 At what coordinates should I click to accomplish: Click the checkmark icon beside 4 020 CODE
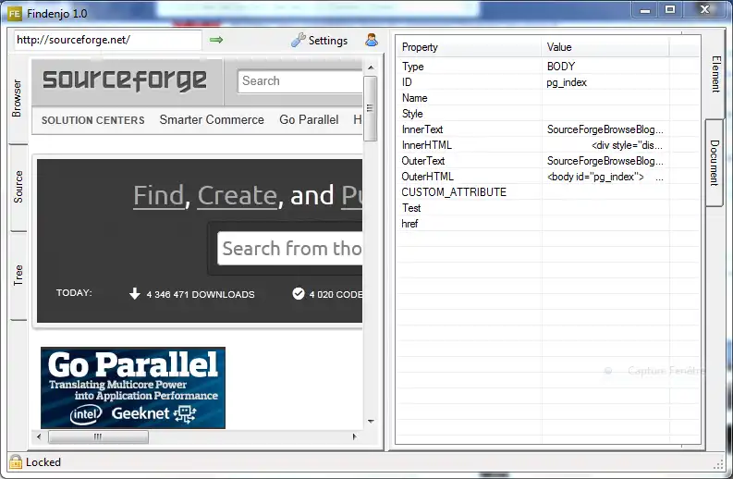299,294
